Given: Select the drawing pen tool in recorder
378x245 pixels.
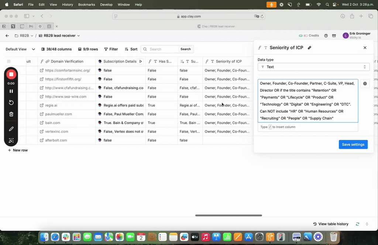Looking at the screenshot, I should [x=11, y=129].
